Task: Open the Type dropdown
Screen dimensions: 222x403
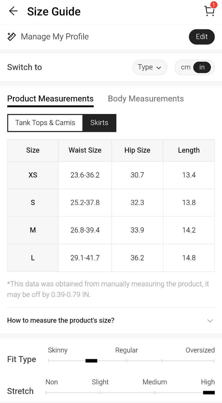Action: point(149,67)
